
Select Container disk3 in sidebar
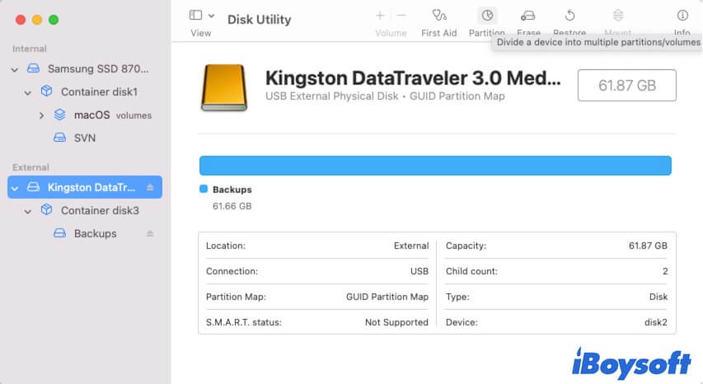click(100, 210)
